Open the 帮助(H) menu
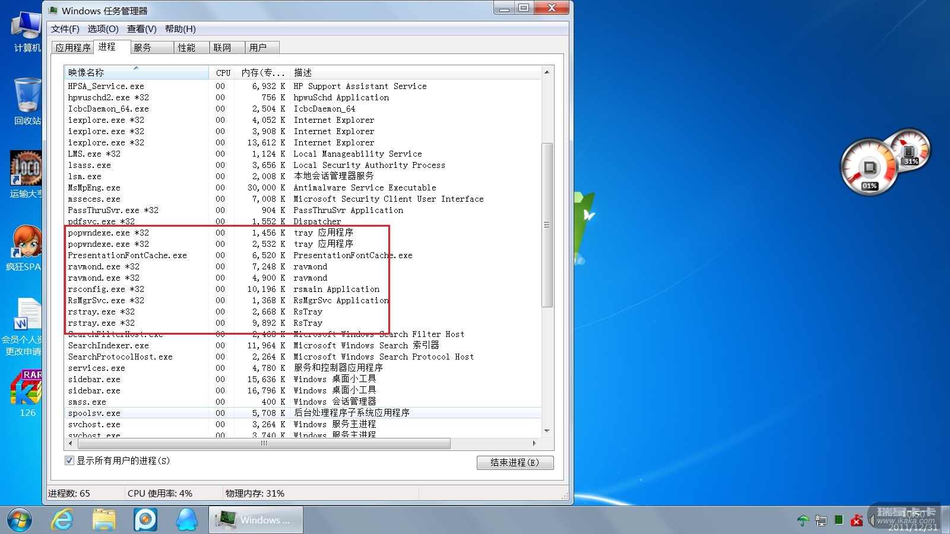 (x=180, y=29)
